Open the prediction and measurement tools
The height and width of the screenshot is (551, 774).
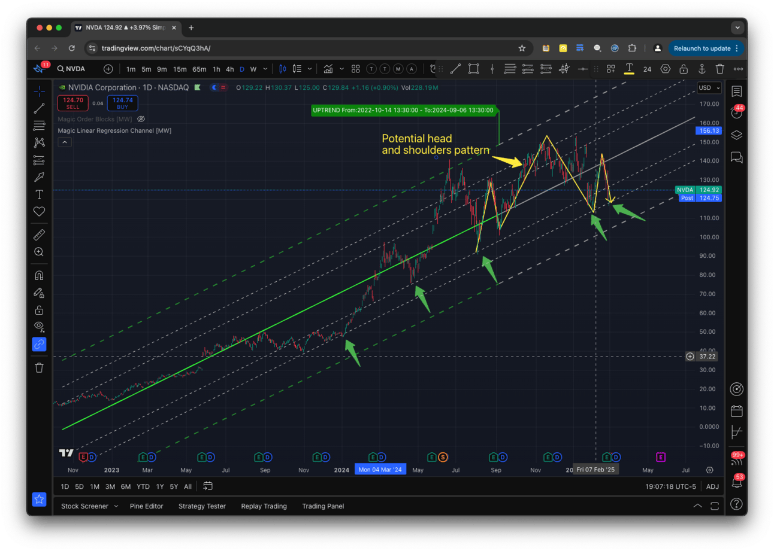[40, 160]
